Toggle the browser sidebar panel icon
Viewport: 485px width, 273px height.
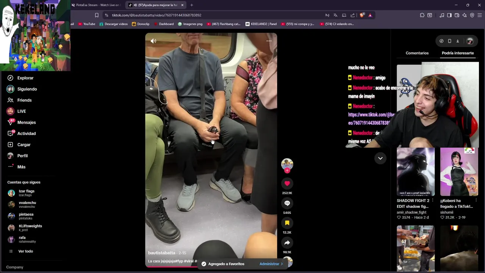coord(449,15)
